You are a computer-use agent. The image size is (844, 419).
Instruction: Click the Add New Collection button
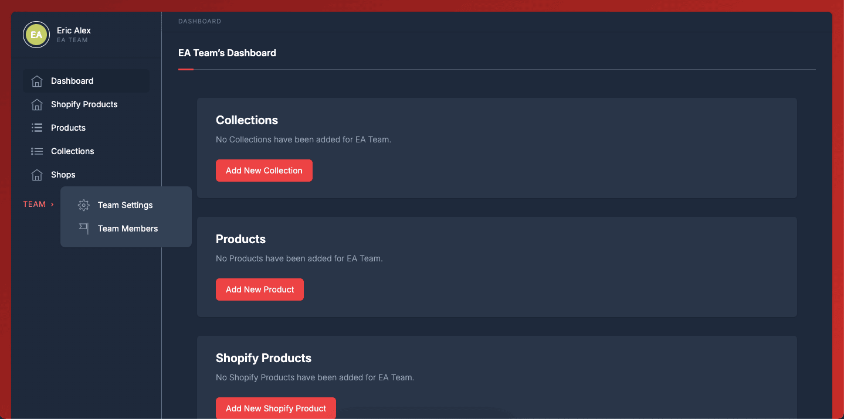(264, 171)
